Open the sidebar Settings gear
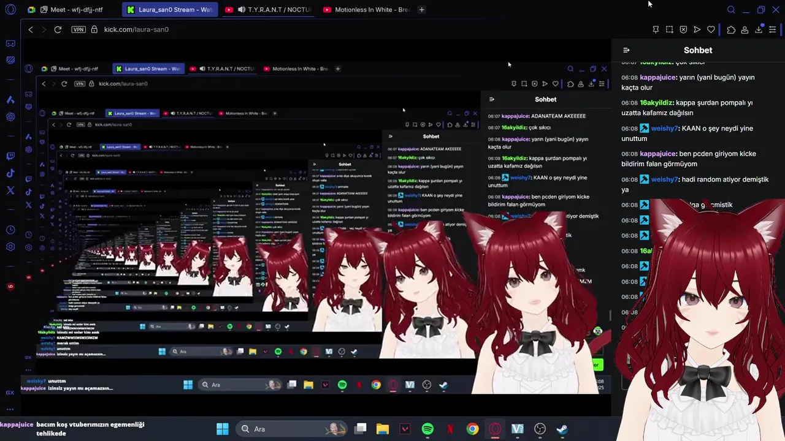The height and width of the screenshot is (441, 785). [10, 247]
